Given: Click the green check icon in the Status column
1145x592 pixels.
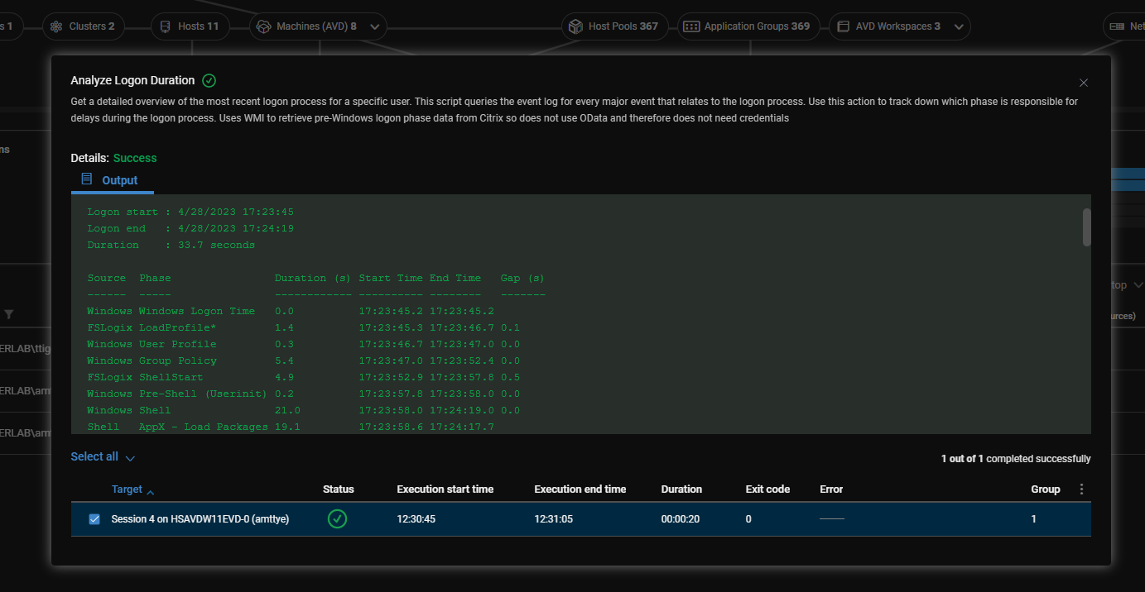Looking at the screenshot, I should [337, 518].
